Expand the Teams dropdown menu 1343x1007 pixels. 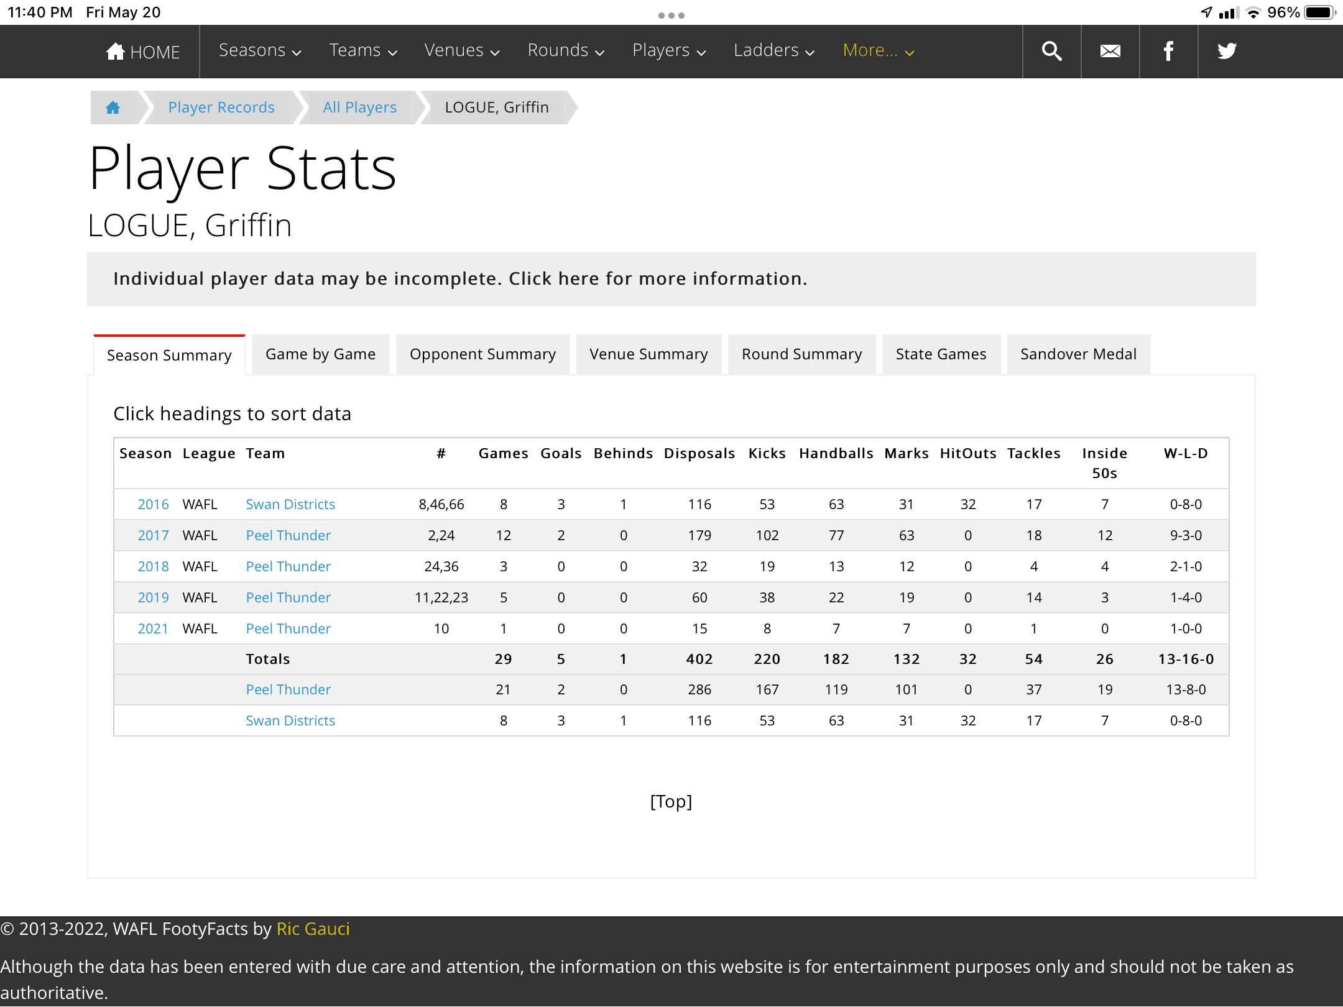pos(363,51)
